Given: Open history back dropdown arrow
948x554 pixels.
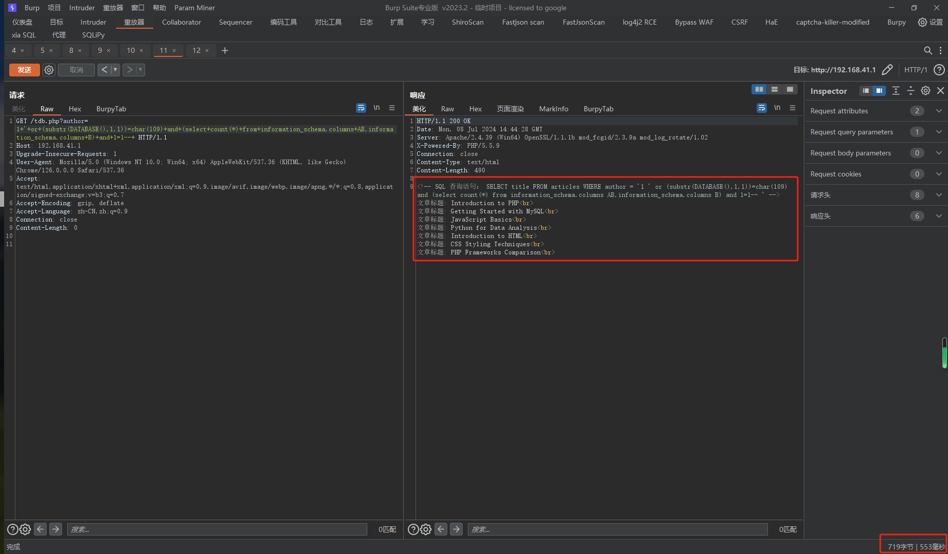Looking at the screenshot, I should (x=115, y=70).
